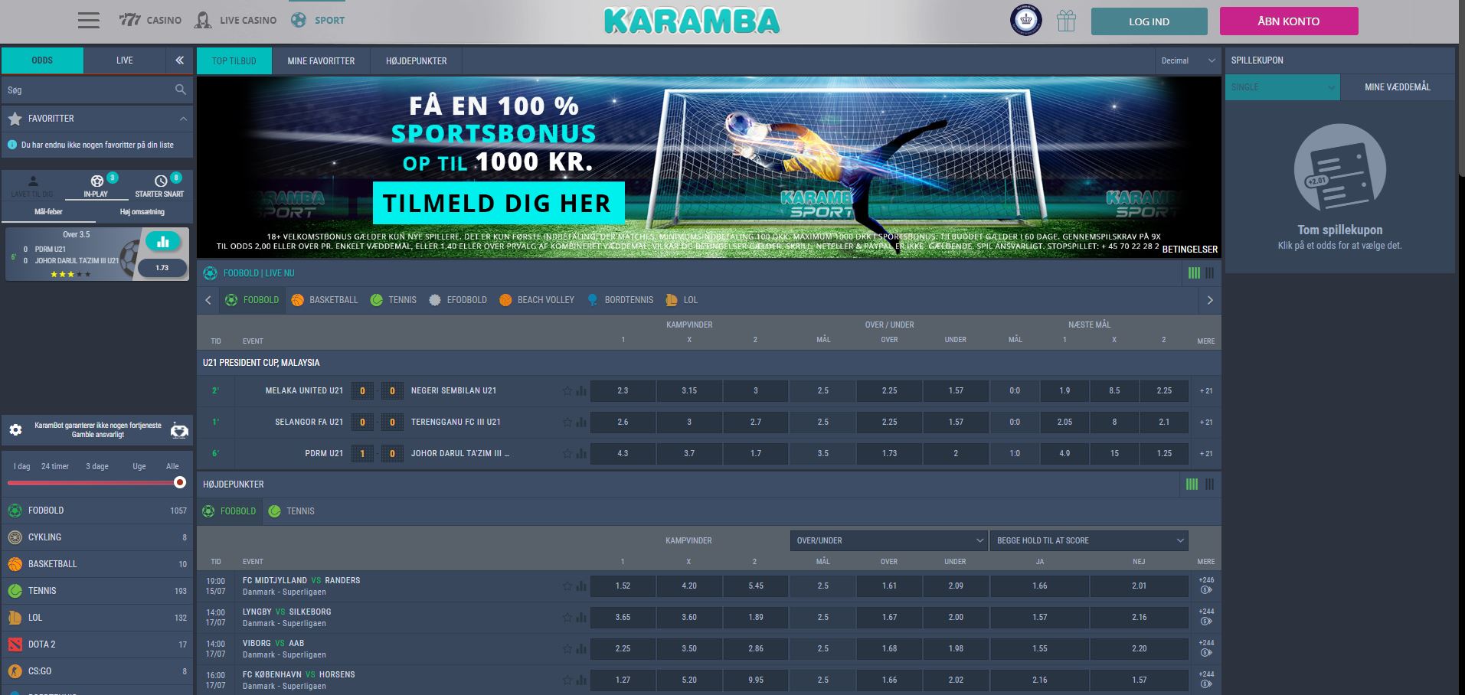Open Dota 2 in the sports list
Screen dimensions: 1465x695
tap(97, 644)
